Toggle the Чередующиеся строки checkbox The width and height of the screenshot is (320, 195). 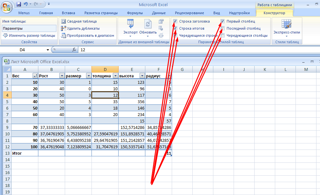175,35
